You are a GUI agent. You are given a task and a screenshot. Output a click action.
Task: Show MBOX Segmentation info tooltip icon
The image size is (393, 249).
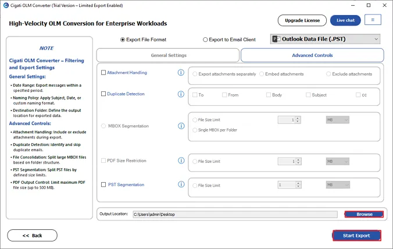(x=181, y=126)
